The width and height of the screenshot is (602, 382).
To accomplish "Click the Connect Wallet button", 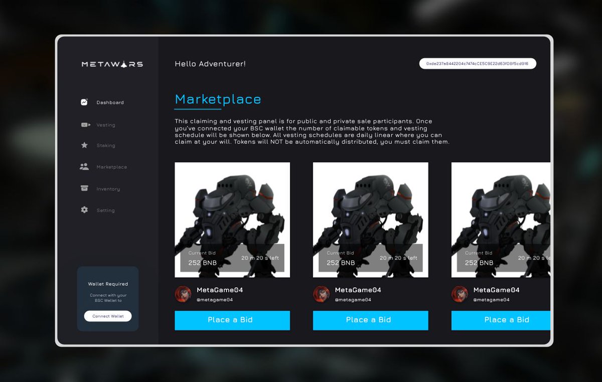I will coord(108,316).
